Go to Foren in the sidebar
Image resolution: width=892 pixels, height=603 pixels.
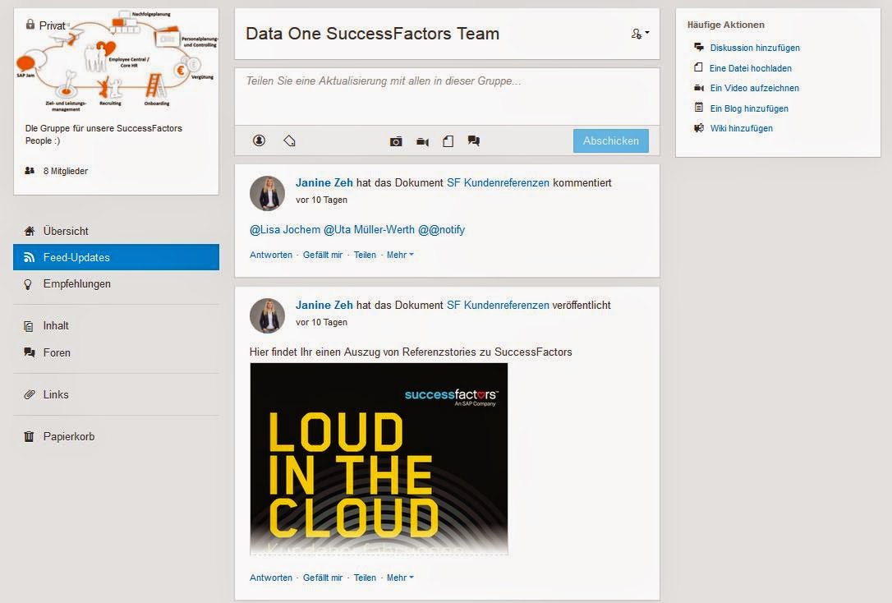57,352
